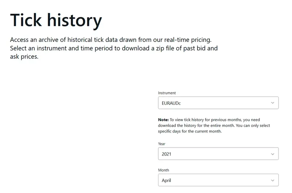Open the Instrument dropdown showing EURAUDc
Viewport: 292px width, 193px height.
click(x=218, y=103)
